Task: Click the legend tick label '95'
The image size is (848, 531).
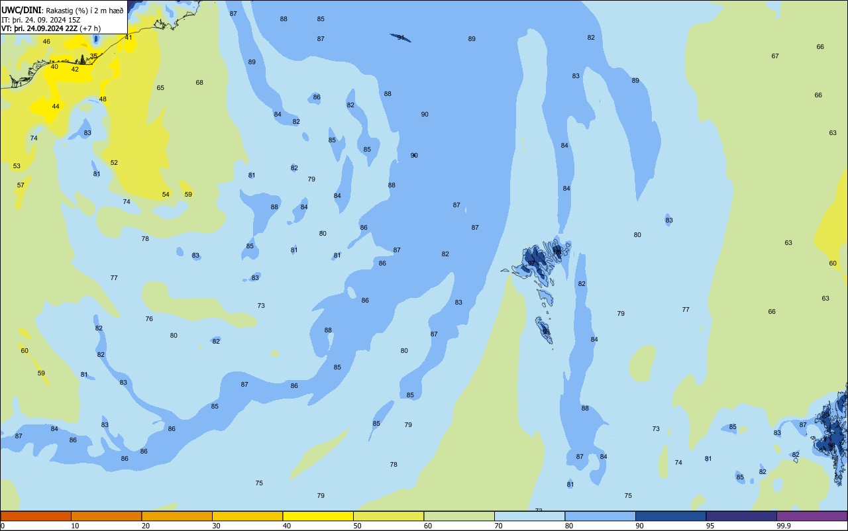Action: pos(710,526)
